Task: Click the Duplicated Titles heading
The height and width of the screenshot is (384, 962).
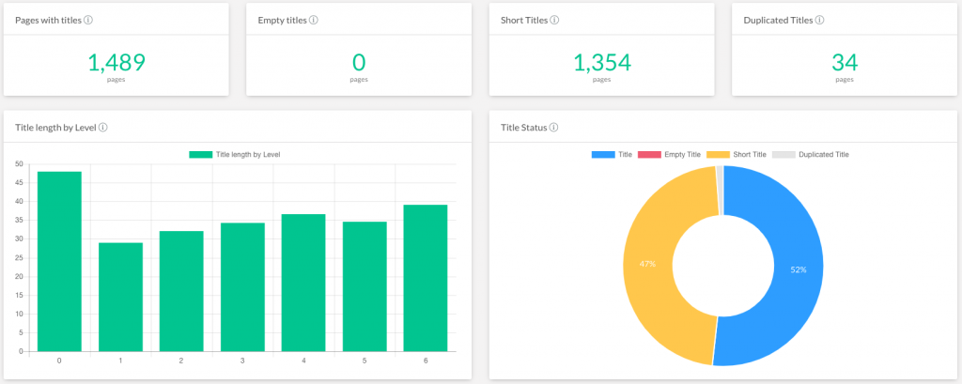Action: [x=778, y=21]
